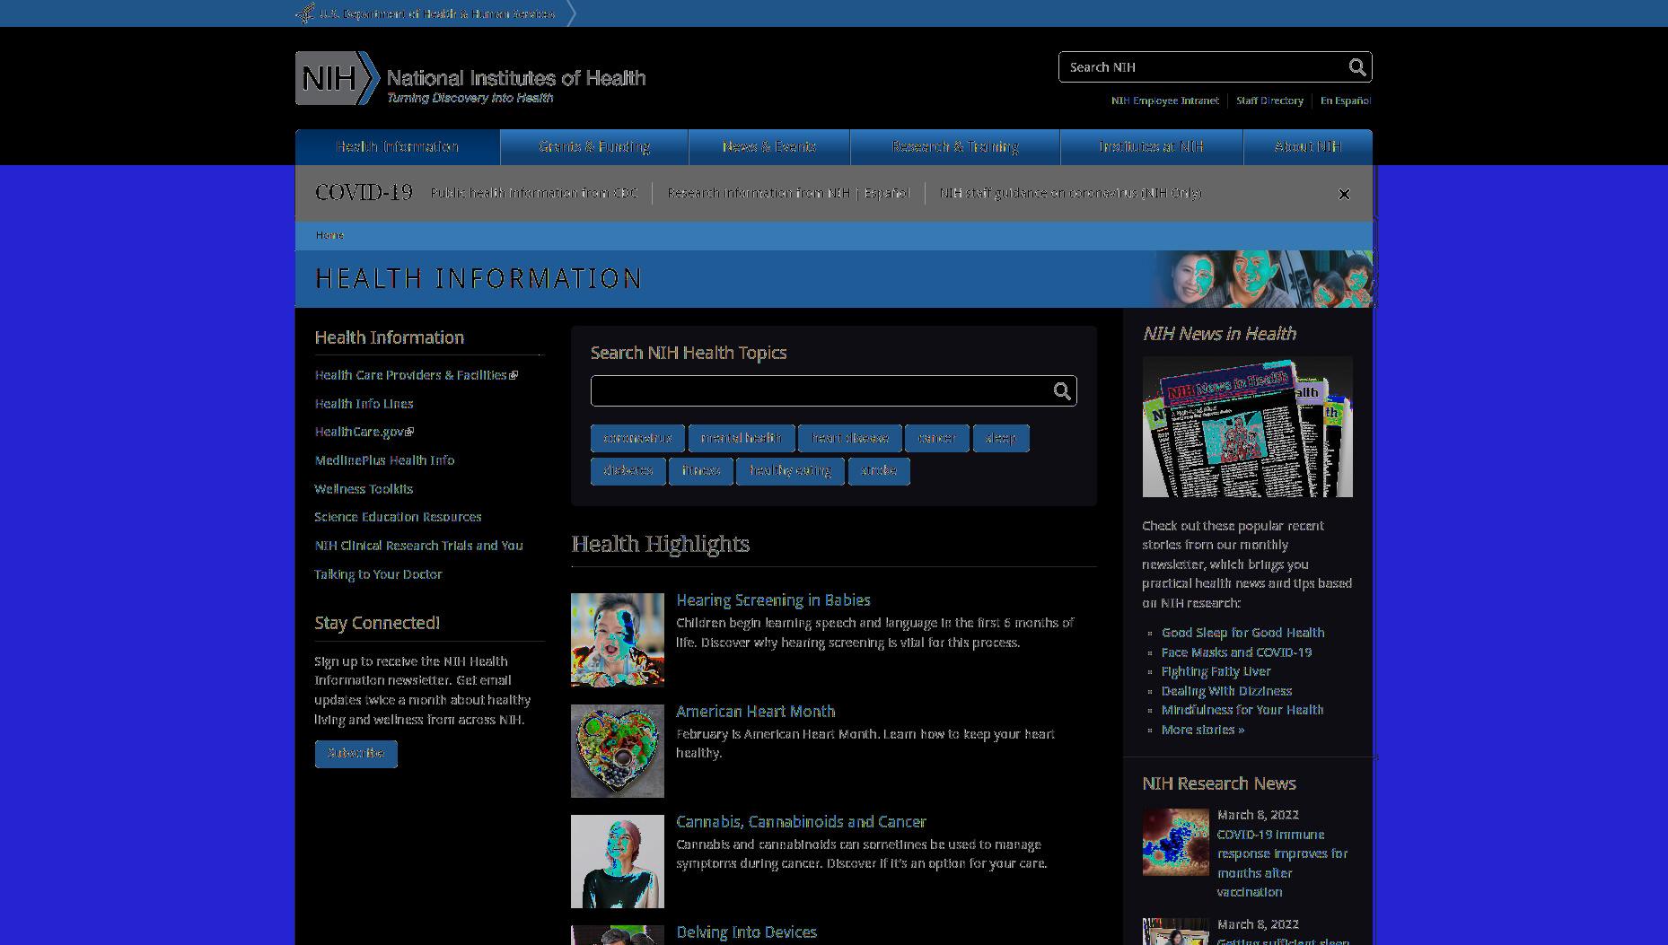The image size is (1668, 945).
Task: Submit the Search NIH magnifier icon
Action: [x=1356, y=67]
